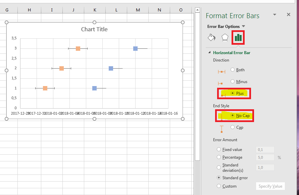The image size is (299, 195).
Task: Choose the Custom error amount option
Action: coord(219,186)
